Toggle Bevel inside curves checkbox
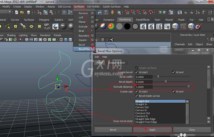 point(136,96)
